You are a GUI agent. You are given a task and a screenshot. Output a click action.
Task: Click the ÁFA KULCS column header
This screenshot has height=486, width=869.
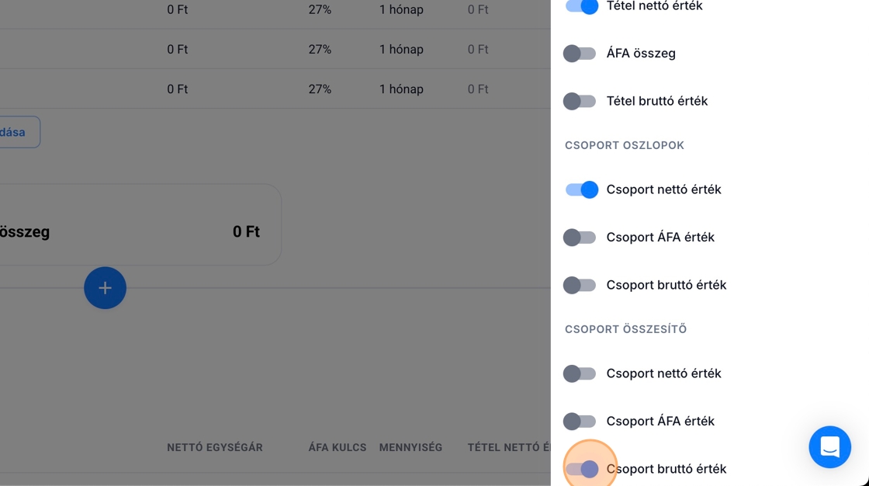click(338, 447)
